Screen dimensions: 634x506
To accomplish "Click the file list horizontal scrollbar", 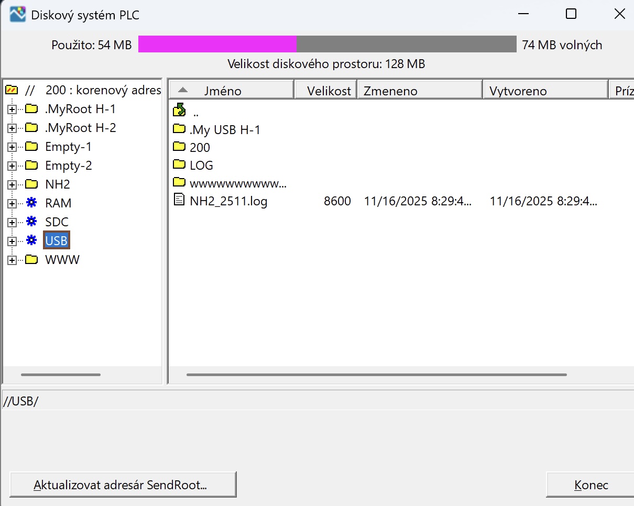I will pos(376,375).
